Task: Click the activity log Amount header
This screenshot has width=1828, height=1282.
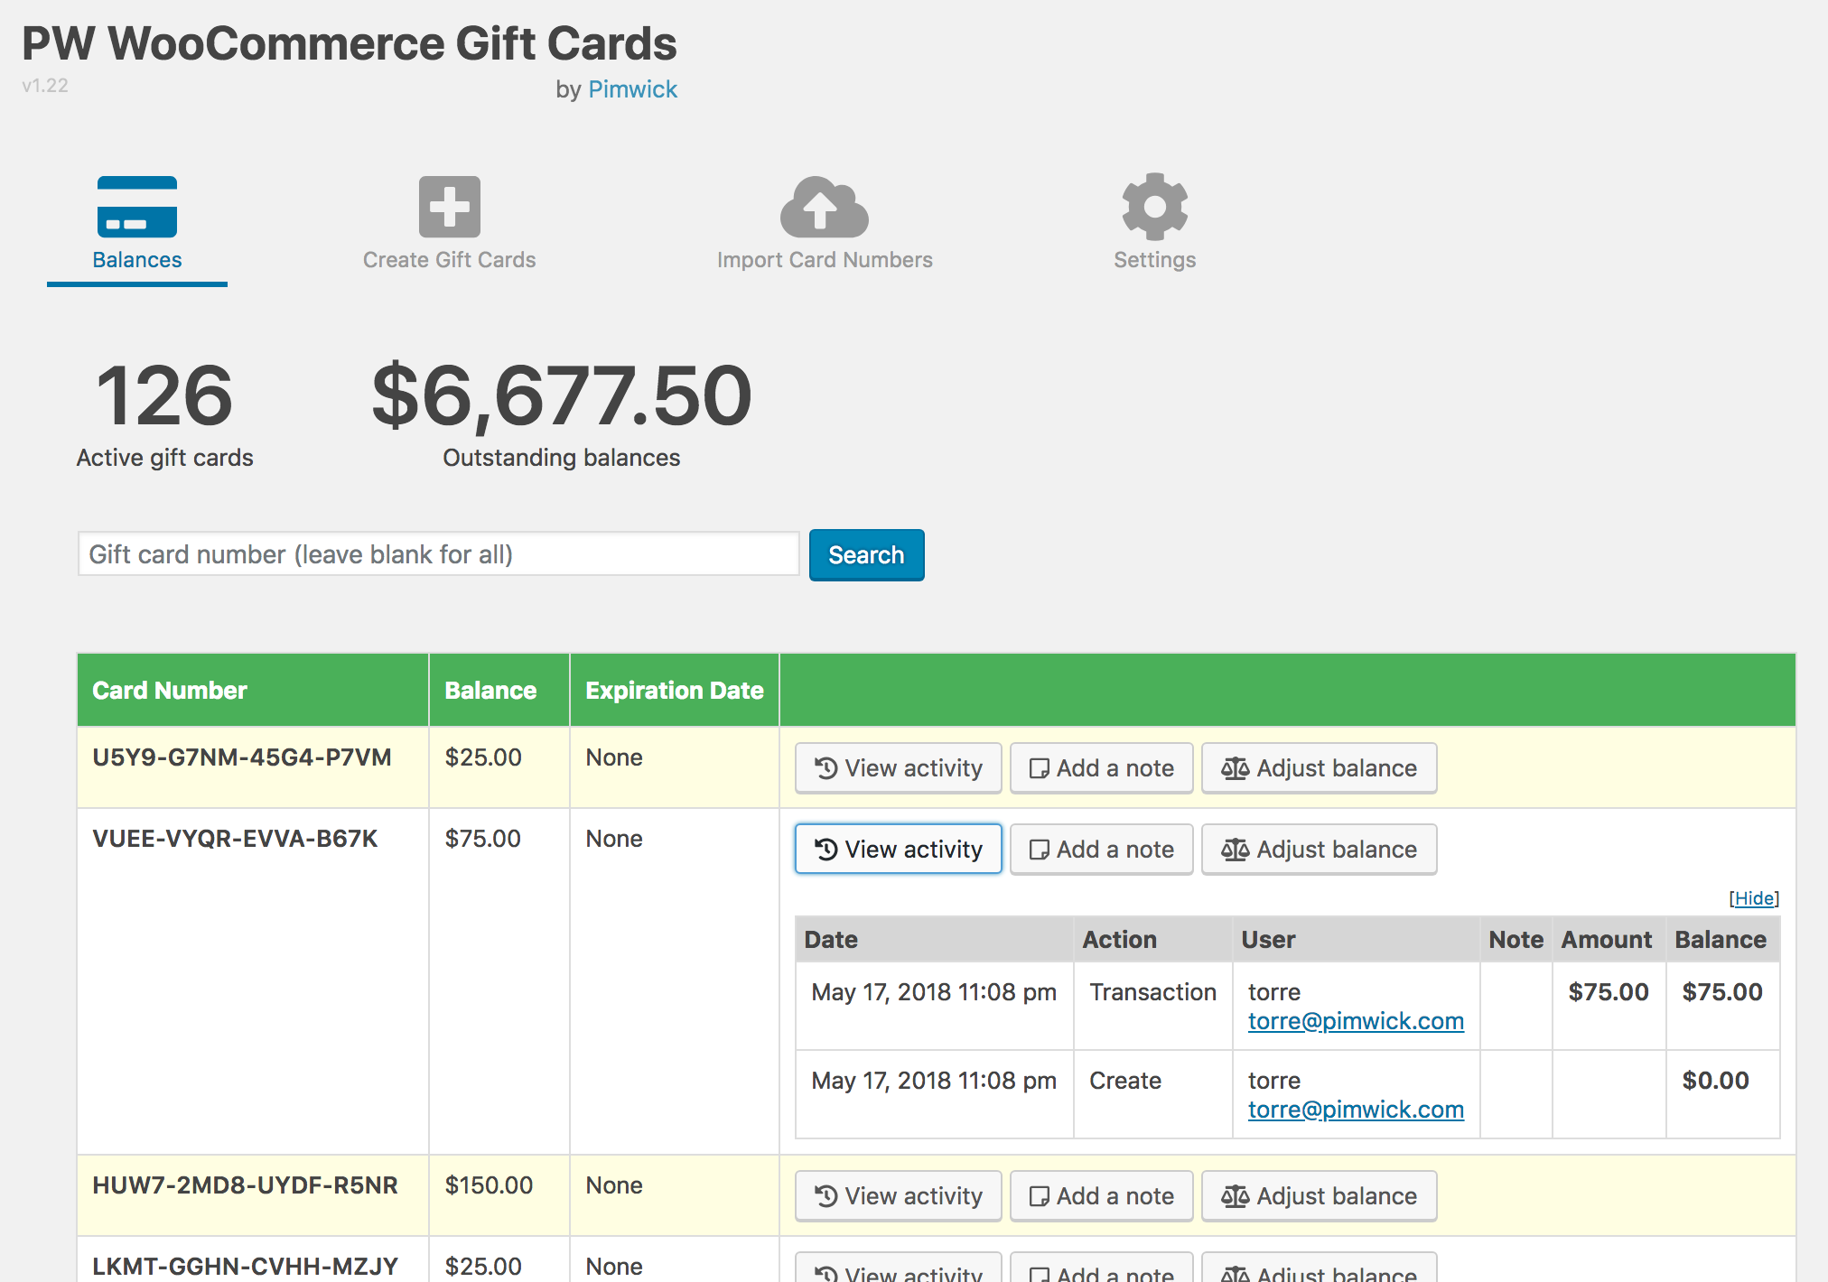Action: click(1607, 940)
